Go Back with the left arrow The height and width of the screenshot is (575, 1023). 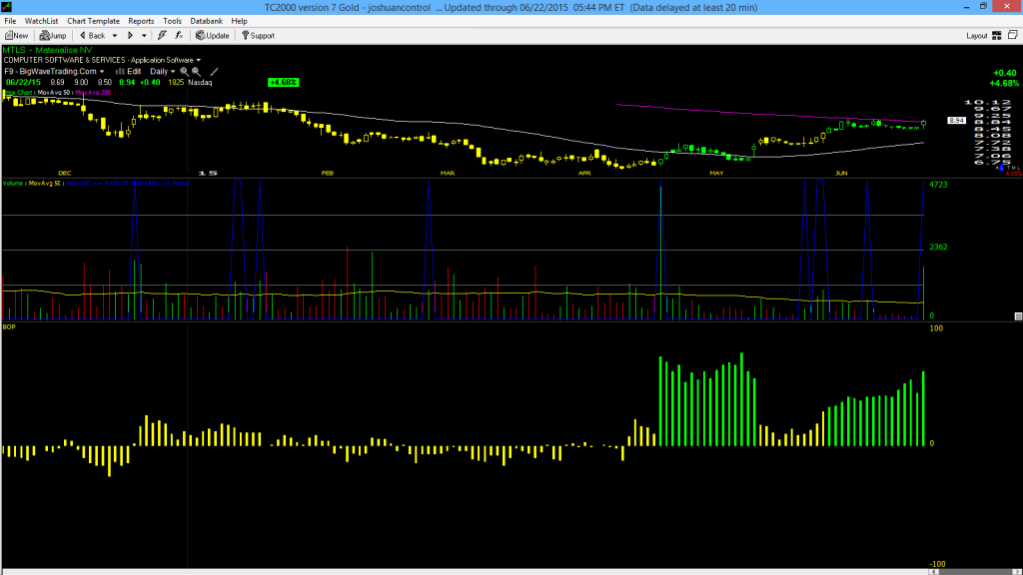92,36
